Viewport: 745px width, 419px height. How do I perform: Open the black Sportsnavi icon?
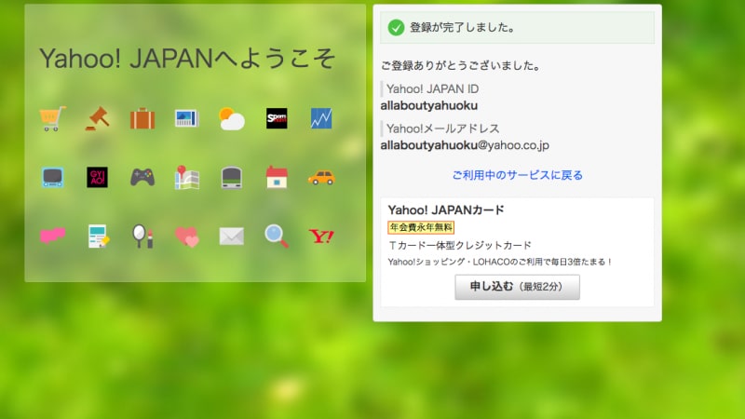[277, 118]
